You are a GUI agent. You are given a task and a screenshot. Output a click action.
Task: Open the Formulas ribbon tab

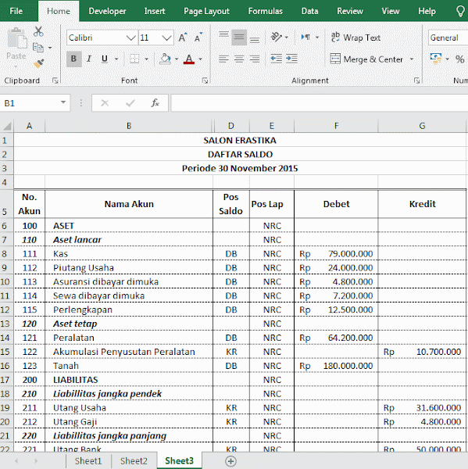(265, 11)
